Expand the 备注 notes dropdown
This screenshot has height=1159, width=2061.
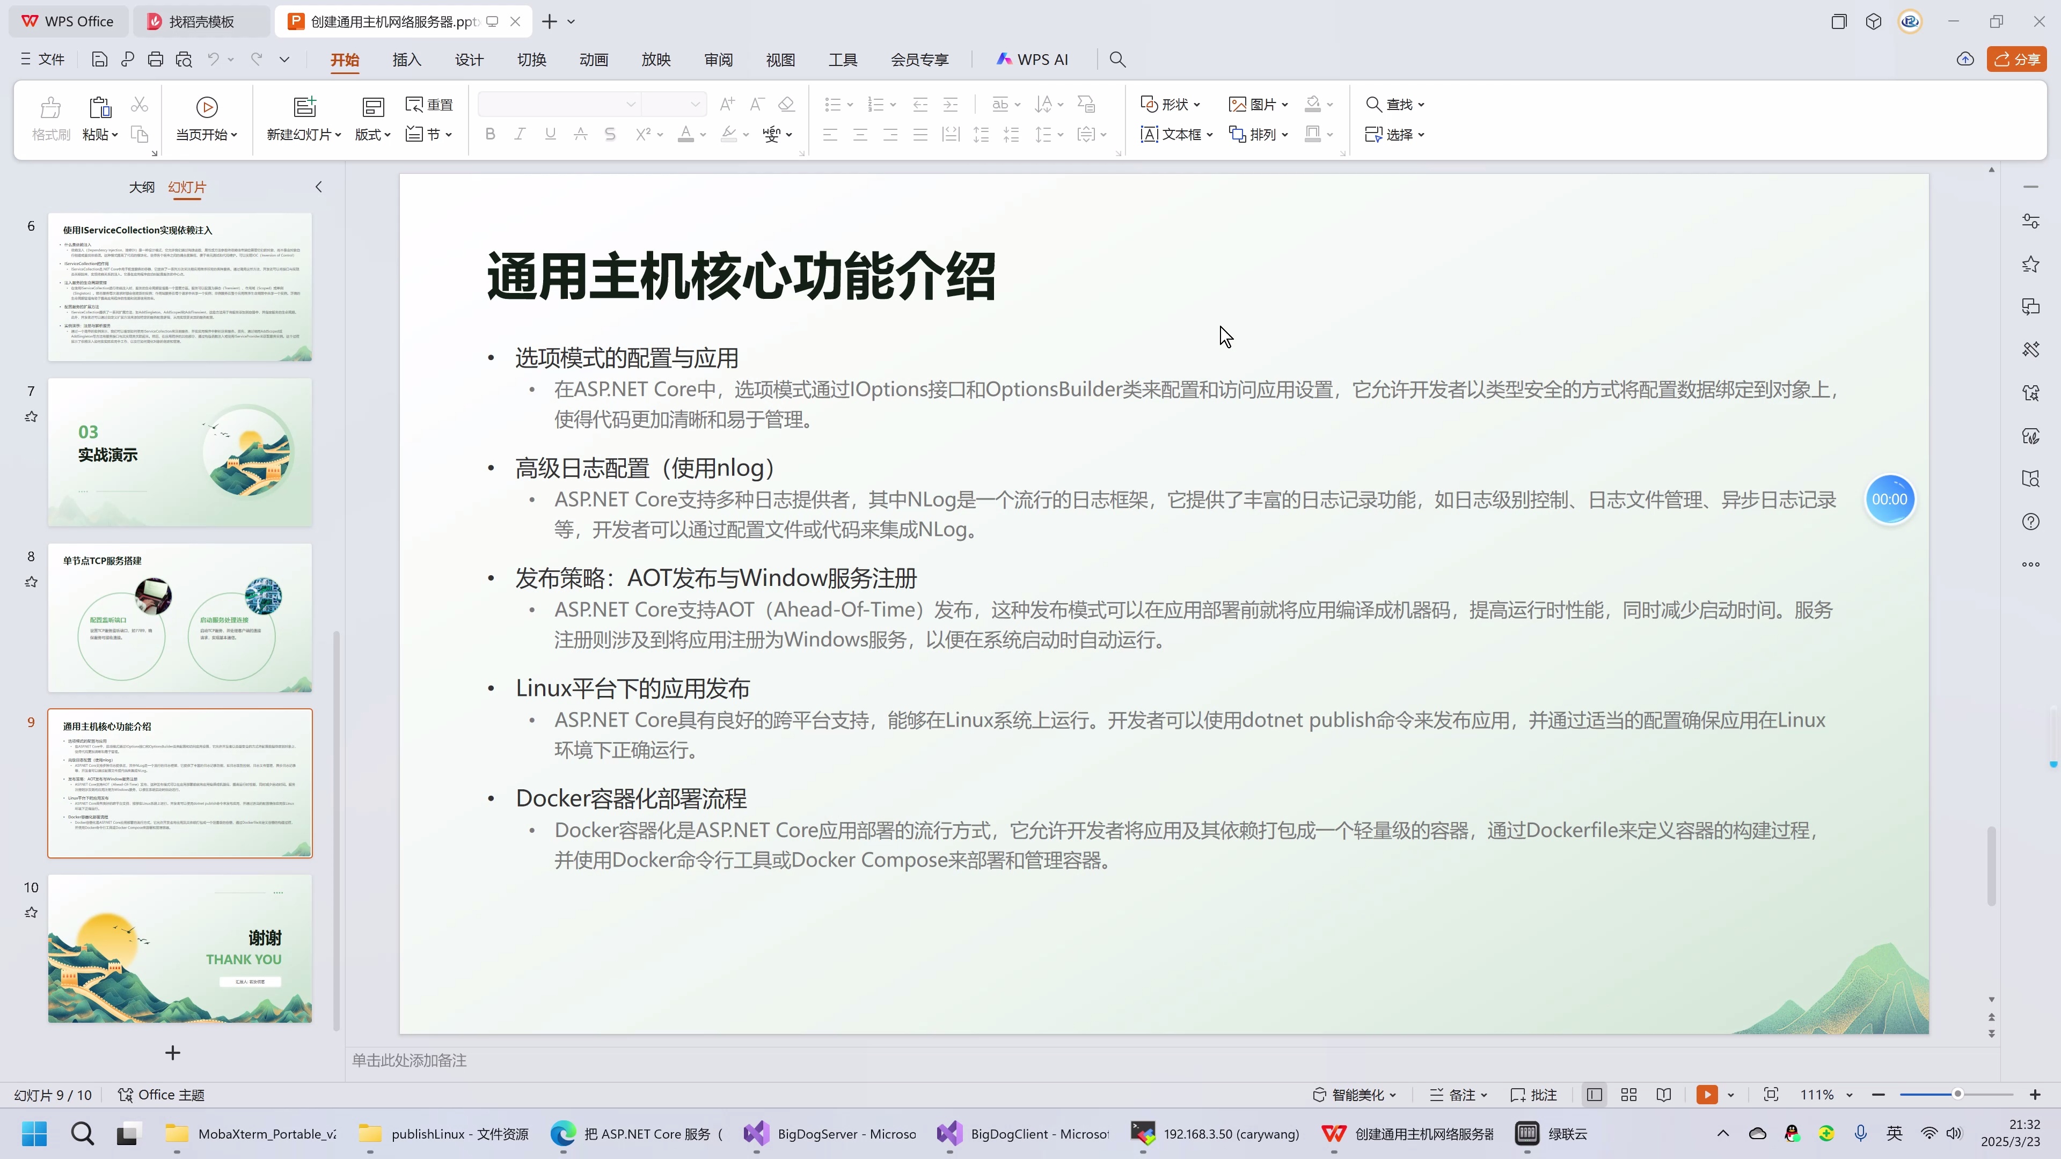1485,1094
